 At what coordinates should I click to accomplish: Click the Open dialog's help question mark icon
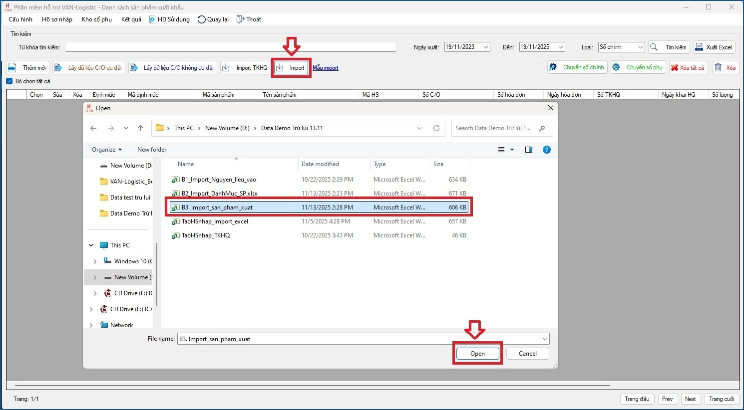coord(547,150)
